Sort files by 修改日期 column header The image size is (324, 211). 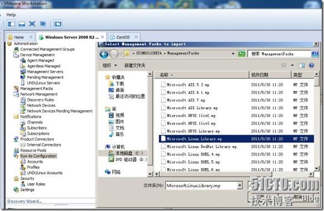270,75
